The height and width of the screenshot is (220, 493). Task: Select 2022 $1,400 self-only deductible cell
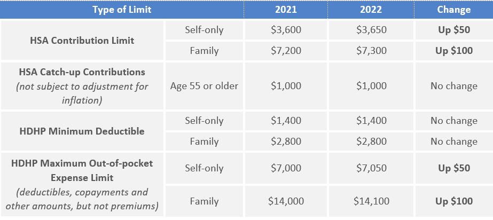click(371, 121)
